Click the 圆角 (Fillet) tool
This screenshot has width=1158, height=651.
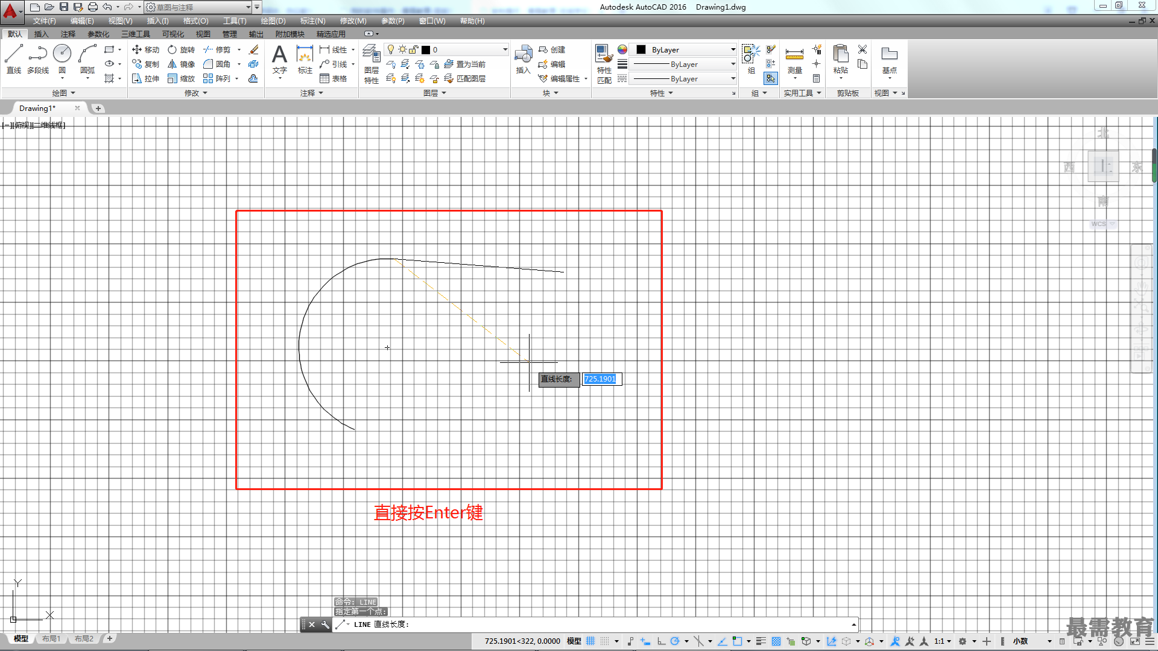click(217, 64)
